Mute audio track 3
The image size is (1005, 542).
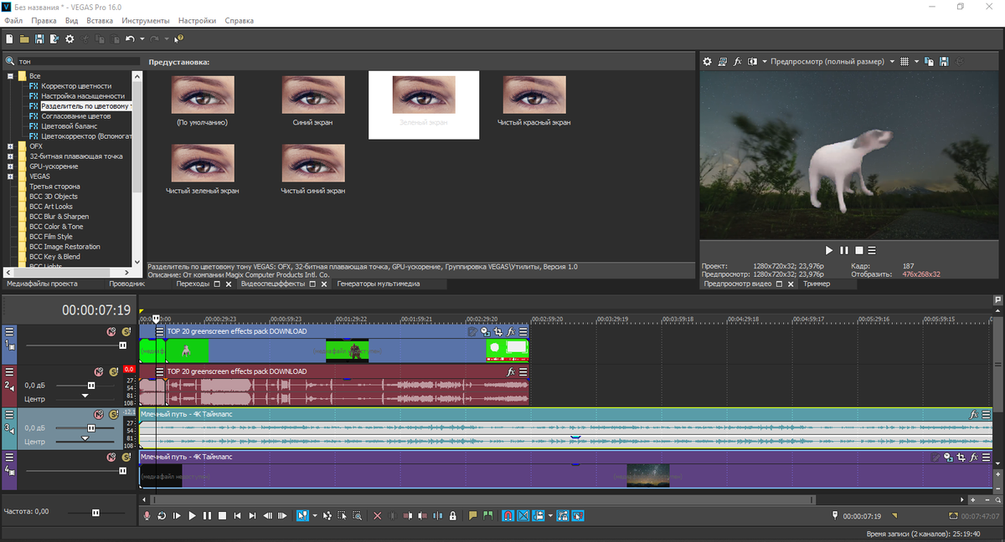coord(99,413)
